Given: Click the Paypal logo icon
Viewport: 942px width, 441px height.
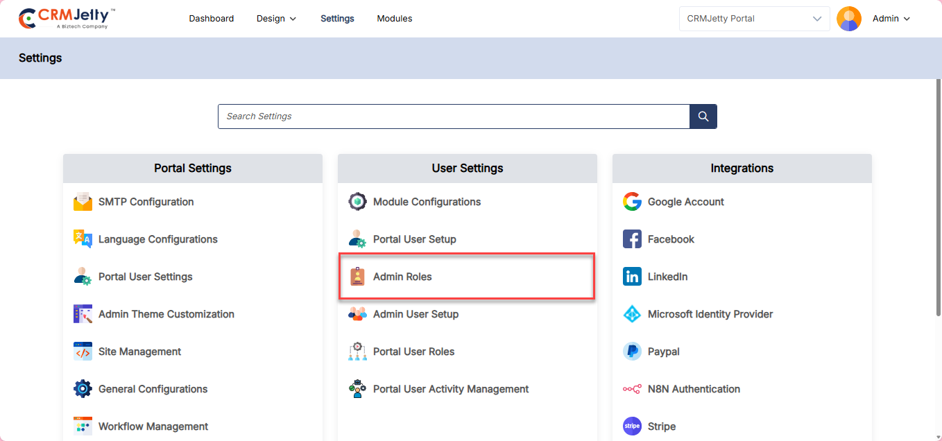Looking at the screenshot, I should point(632,352).
